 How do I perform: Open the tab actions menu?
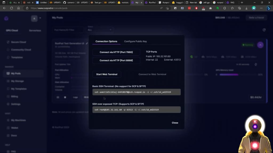(x=4, y=3)
